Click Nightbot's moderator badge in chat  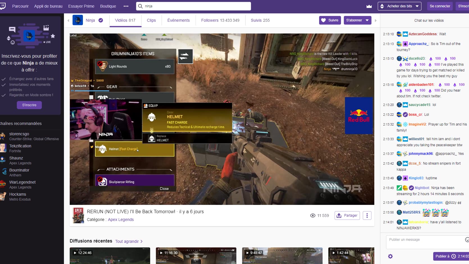coord(399,188)
